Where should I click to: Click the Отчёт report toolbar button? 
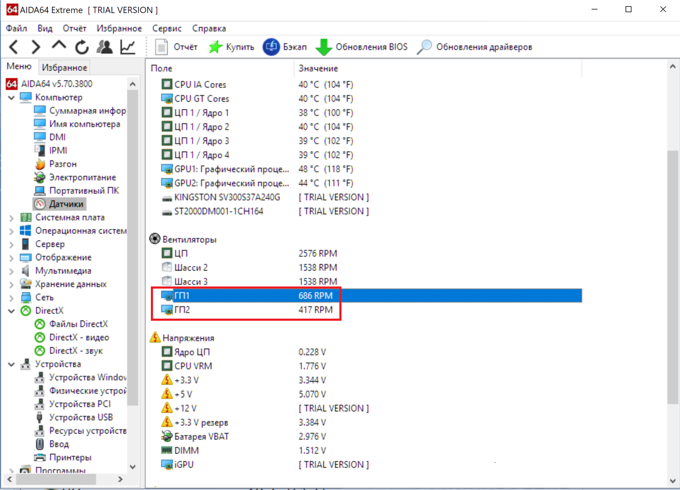tap(176, 47)
